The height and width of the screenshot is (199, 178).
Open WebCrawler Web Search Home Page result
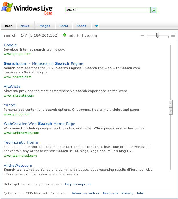click(x=39, y=124)
